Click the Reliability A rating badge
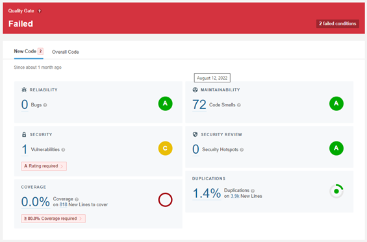The width and height of the screenshot is (367, 242). tap(165, 103)
